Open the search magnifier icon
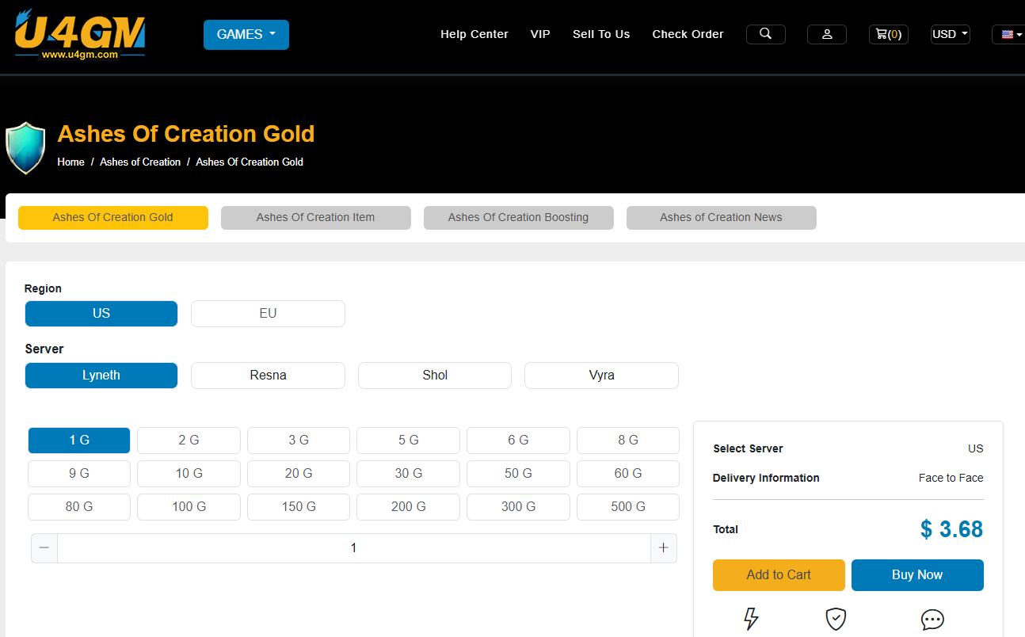The width and height of the screenshot is (1025, 637). pos(765,34)
